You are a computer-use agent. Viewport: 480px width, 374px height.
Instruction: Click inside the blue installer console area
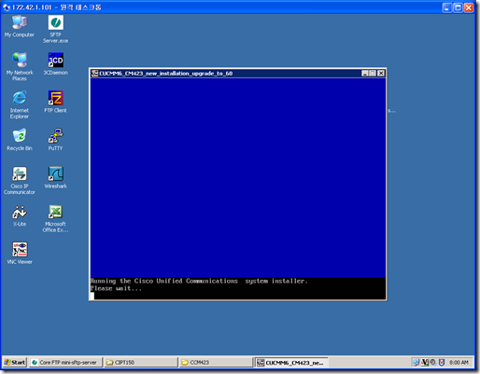coord(238,177)
